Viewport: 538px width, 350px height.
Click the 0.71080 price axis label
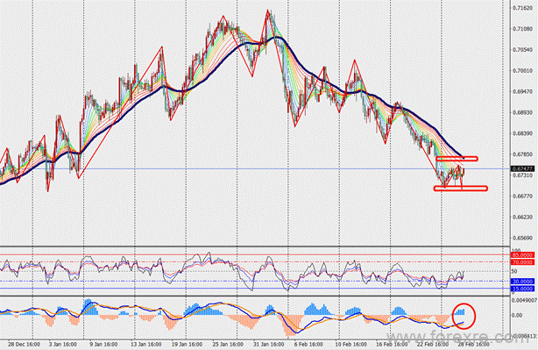(522, 29)
